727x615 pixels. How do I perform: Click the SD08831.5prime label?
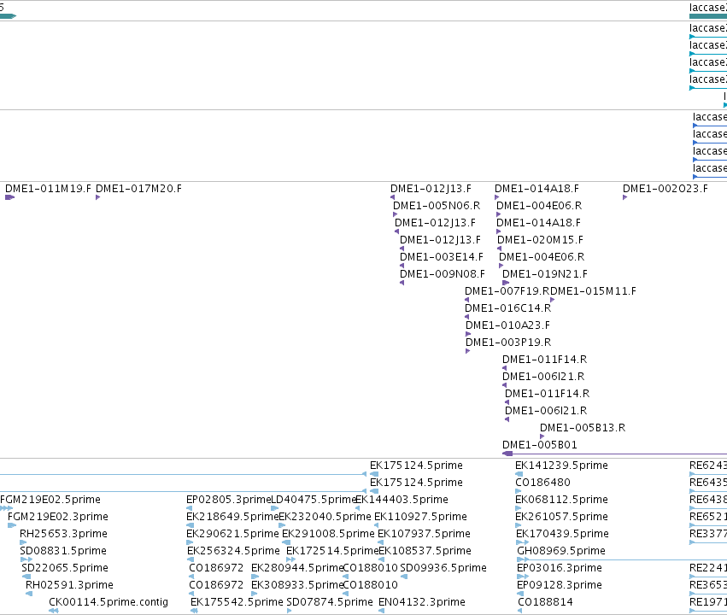point(63,551)
